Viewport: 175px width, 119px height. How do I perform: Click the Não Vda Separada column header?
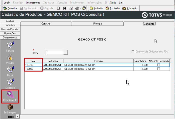pos(159,61)
